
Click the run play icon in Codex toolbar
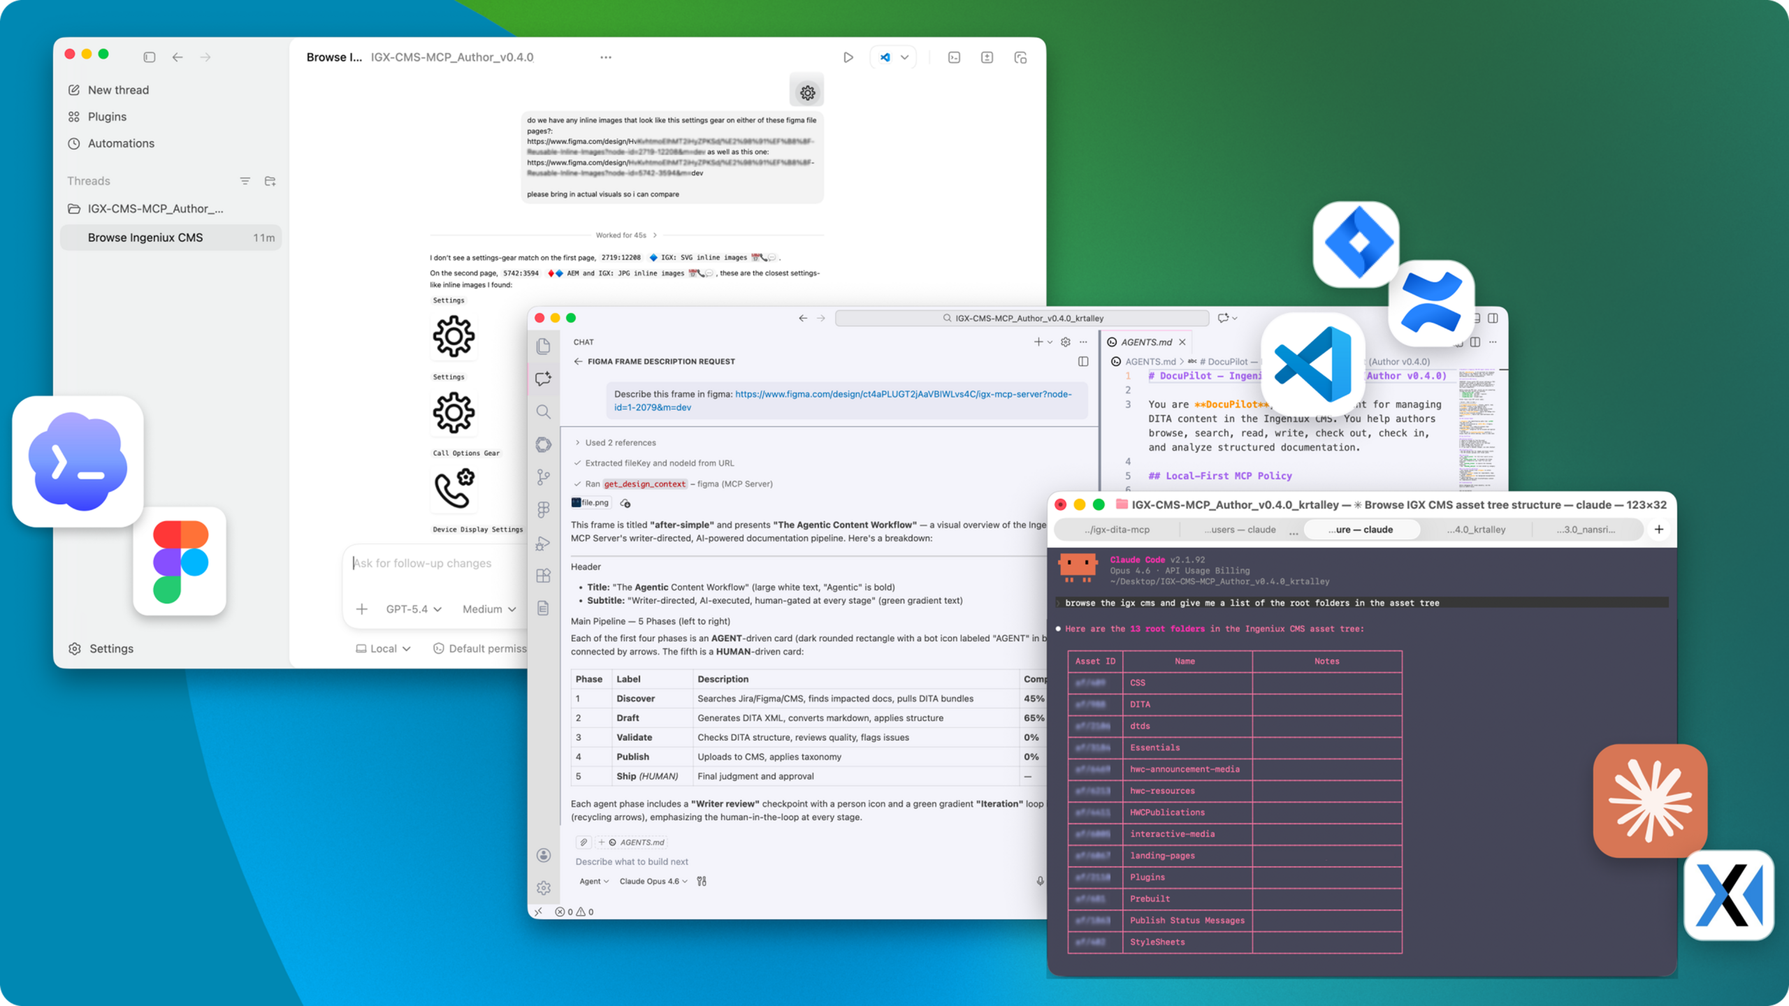(848, 57)
